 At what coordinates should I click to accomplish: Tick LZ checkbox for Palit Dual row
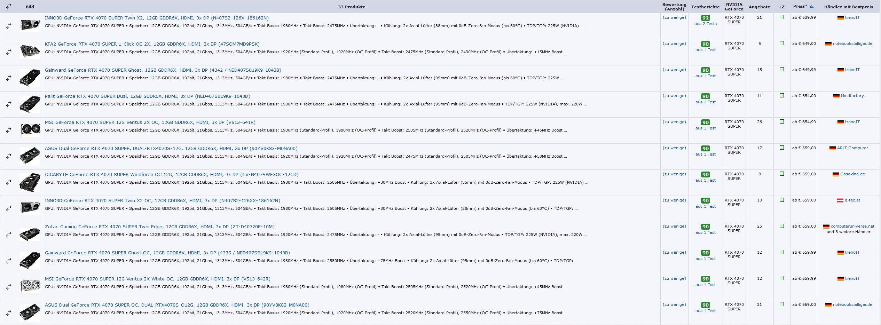[x=782, y=95]
